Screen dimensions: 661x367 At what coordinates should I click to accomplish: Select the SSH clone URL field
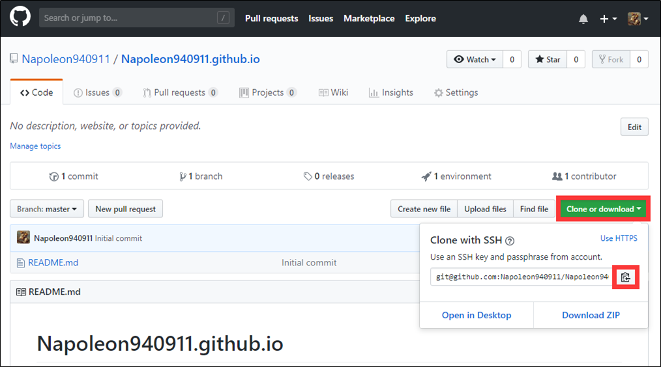pyautogui.click(x=521, y=277)
